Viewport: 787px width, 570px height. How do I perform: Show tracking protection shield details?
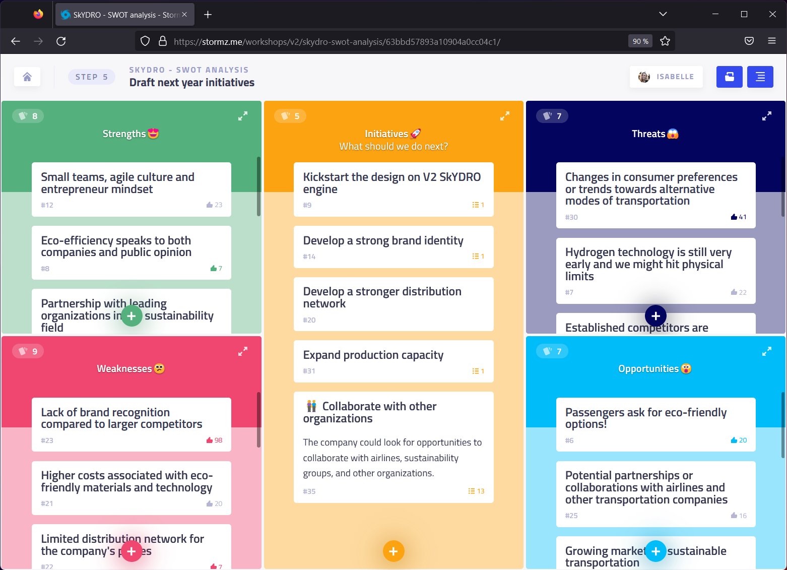tap(145, 41)
